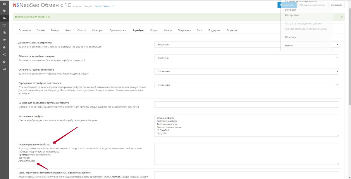Dismiss the green success alert with its X
Viewport: 351px width, 179px height.
click(342, 17)
